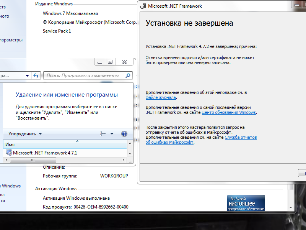Click the Удаление или изменение программы heading

tap(67, 95)
